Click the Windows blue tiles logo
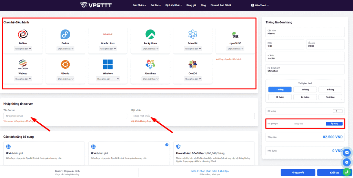This screenshot has height=178, width=353. [x=108, y=64]
